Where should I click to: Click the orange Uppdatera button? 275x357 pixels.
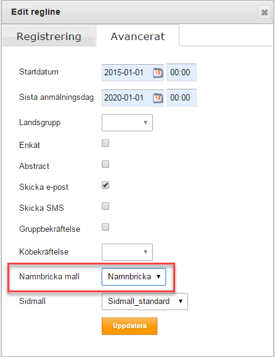[x=129, y=326]
